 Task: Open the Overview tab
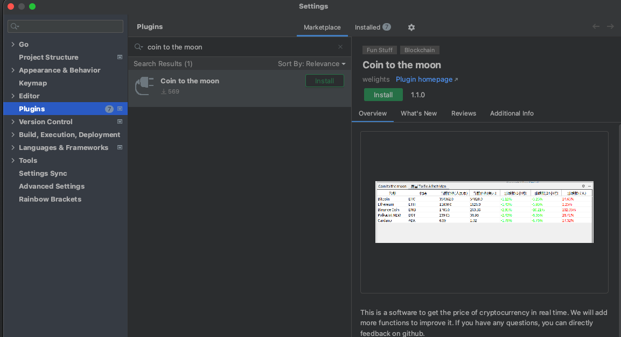click(x=373, y=113)
